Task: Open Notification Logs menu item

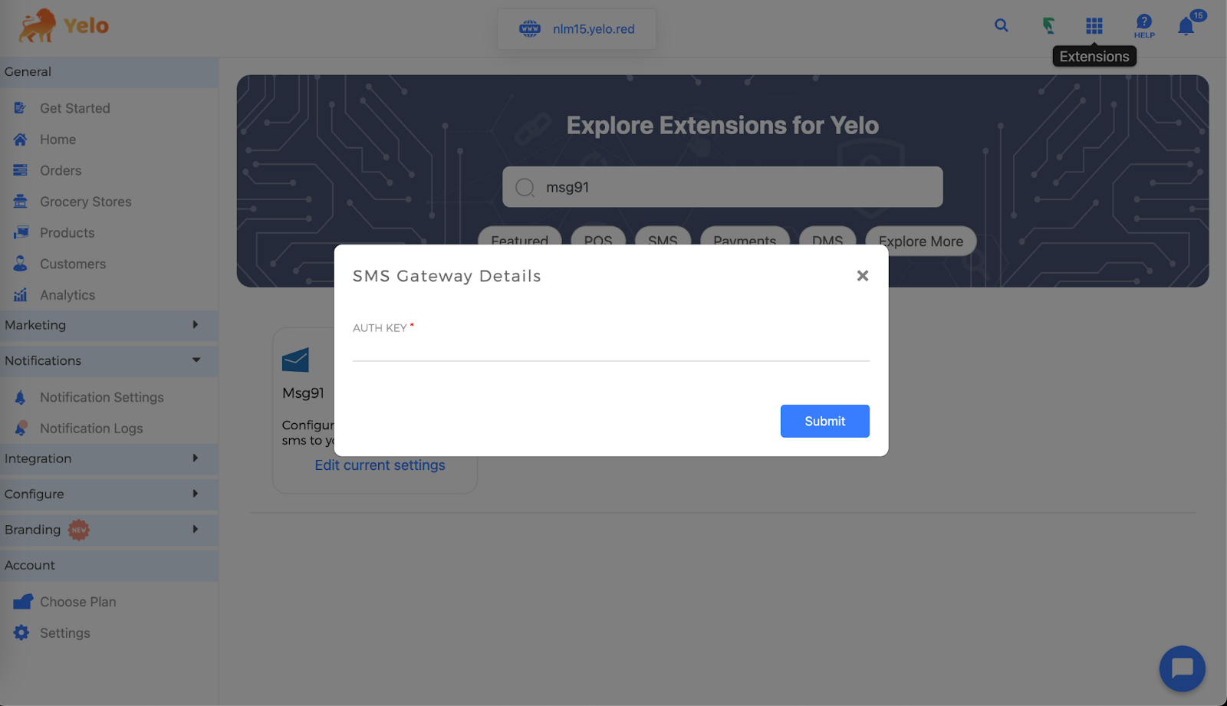Action: tap(91, 429)
